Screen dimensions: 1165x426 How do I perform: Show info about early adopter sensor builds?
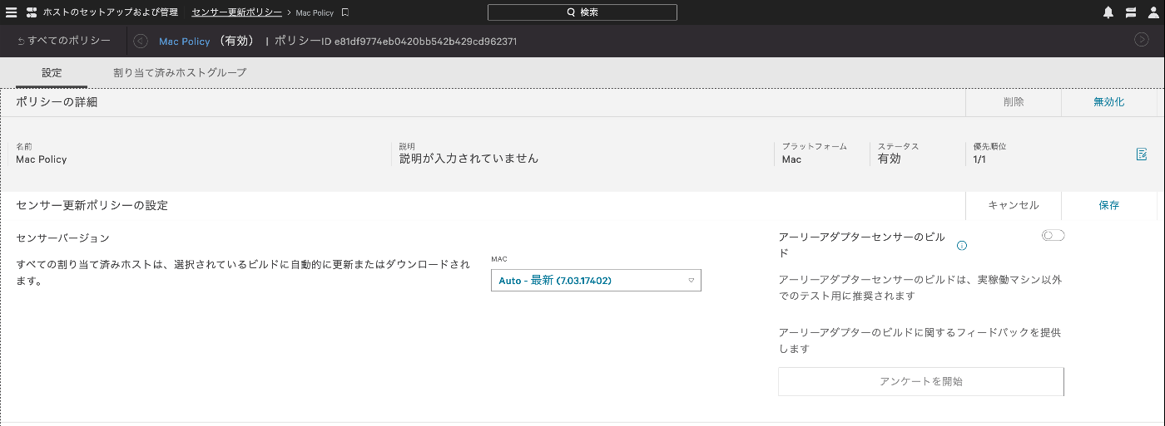(962, 246)
